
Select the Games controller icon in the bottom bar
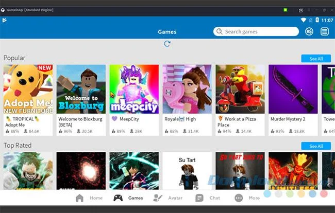pyautogui.click(x=118, y=198)
